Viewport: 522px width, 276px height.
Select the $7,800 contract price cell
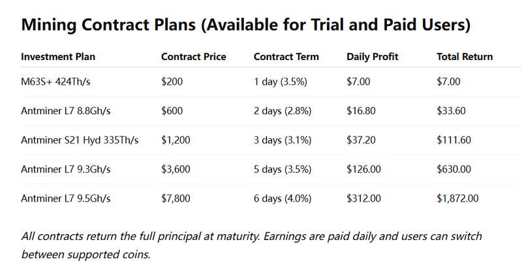[x=176, y=198]
